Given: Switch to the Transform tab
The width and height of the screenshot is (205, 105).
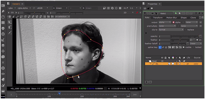Looking at the screenshot, I should click(x=158, y=18).
